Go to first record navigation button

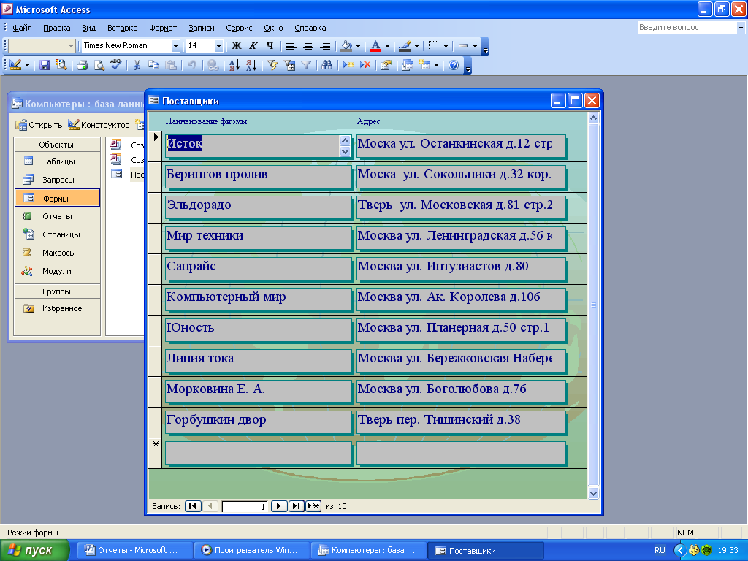pyautogui.click(x=193, y=506)
